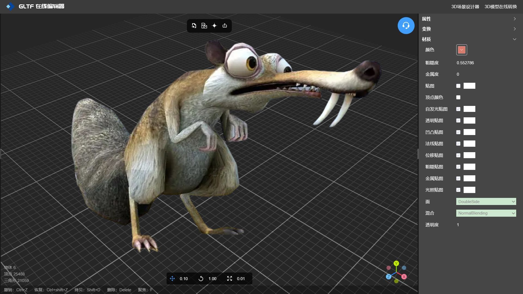Click the 恢复: Ctrl+shift+Z hint

tap(51, 290)
